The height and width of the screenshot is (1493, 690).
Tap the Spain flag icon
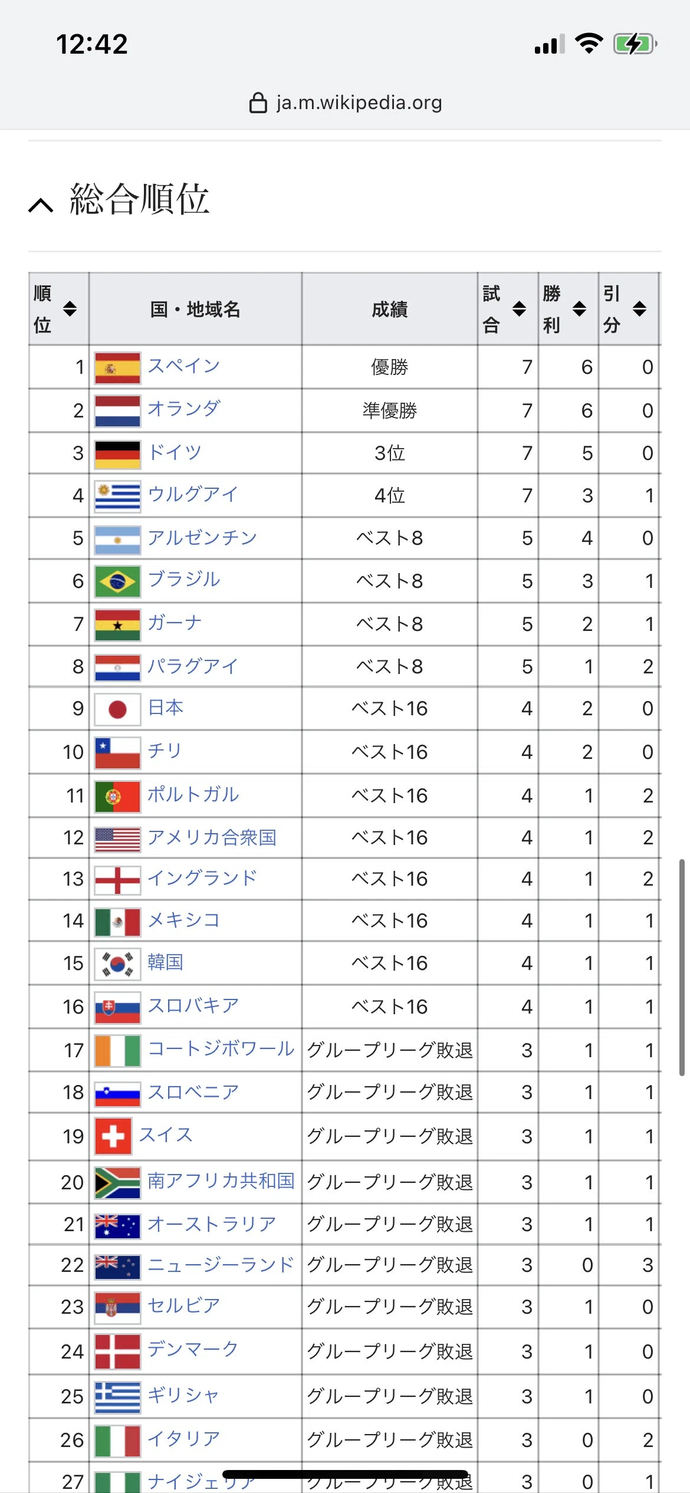117,368
